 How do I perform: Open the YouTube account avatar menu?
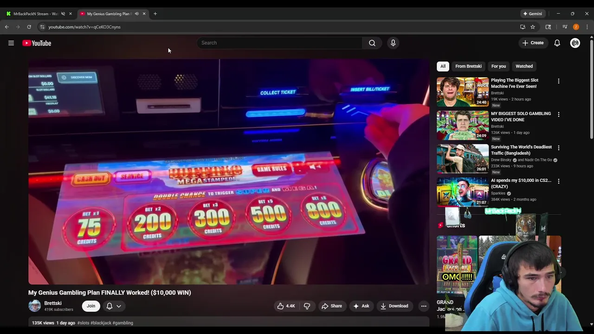[575, 43]
